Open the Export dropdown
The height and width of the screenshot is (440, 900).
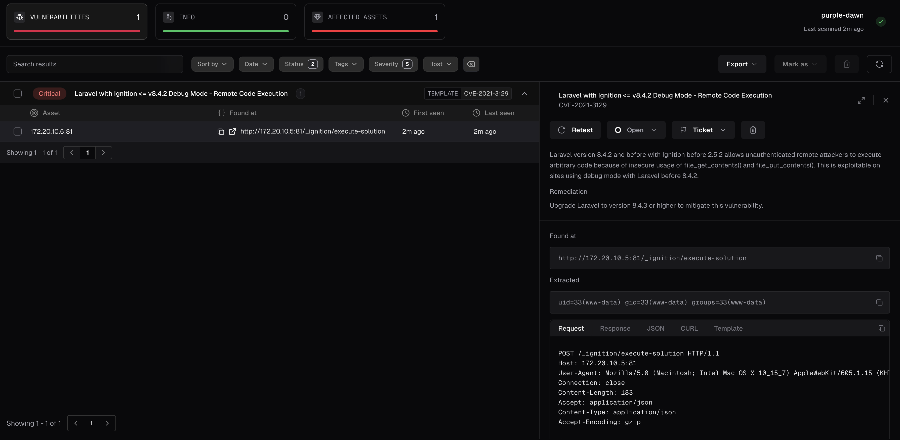742,64
